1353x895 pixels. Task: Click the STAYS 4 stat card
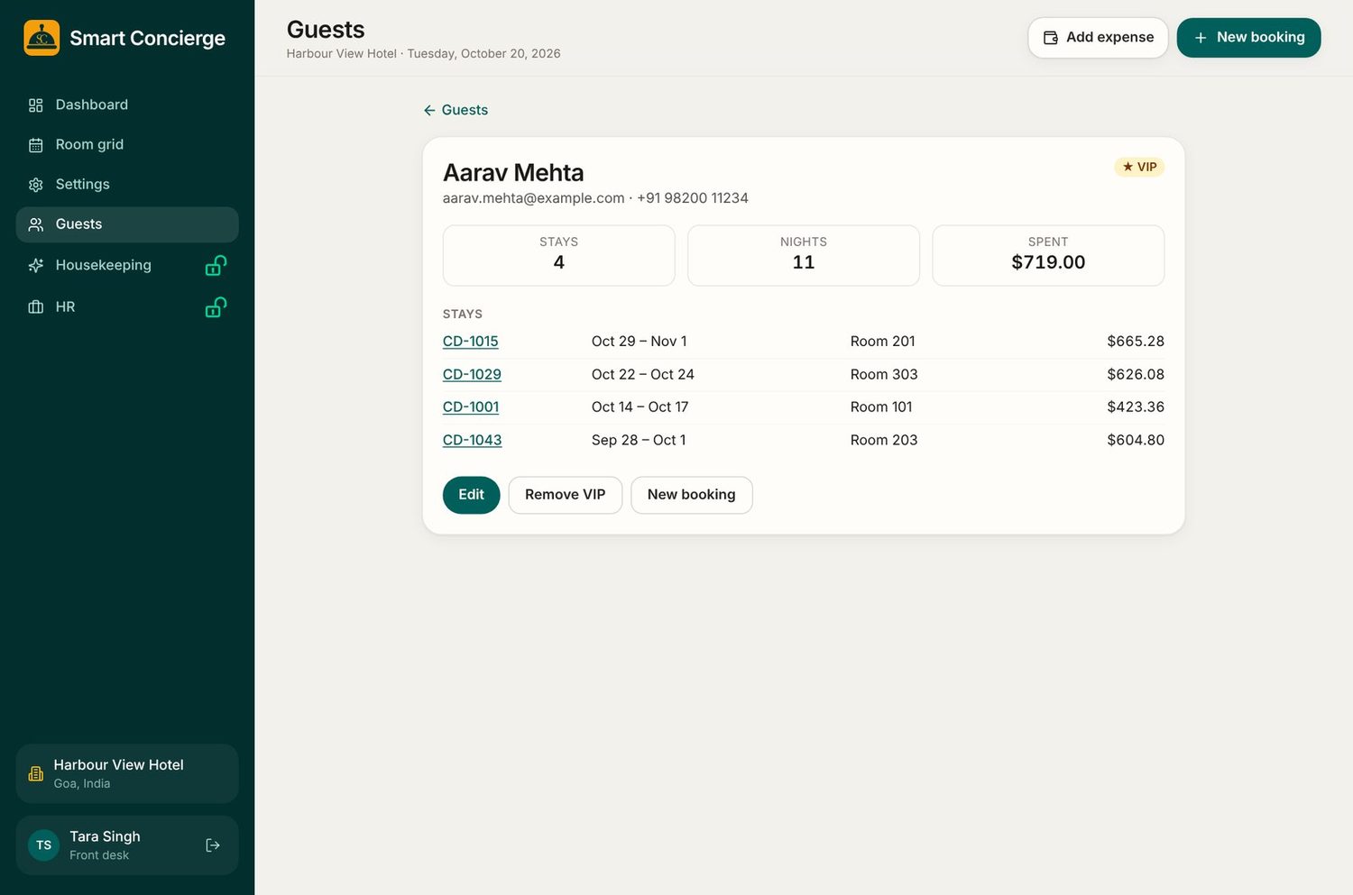pos(559,256)
